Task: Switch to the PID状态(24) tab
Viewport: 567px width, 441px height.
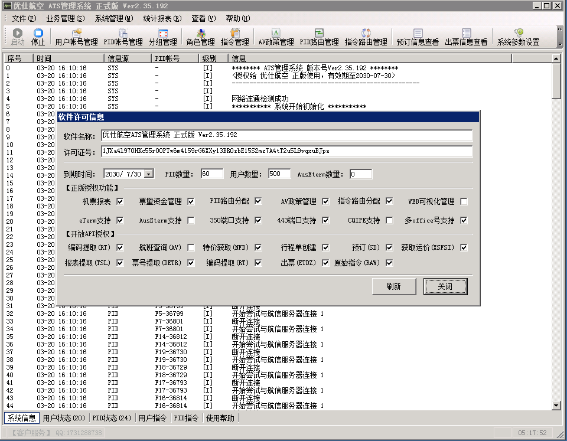Action: click(112, 418)
